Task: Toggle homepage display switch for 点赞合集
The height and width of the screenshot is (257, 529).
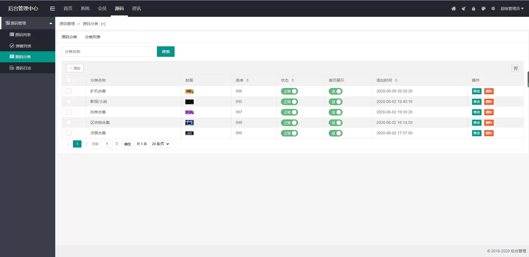Action: click(x=335, y=133)
